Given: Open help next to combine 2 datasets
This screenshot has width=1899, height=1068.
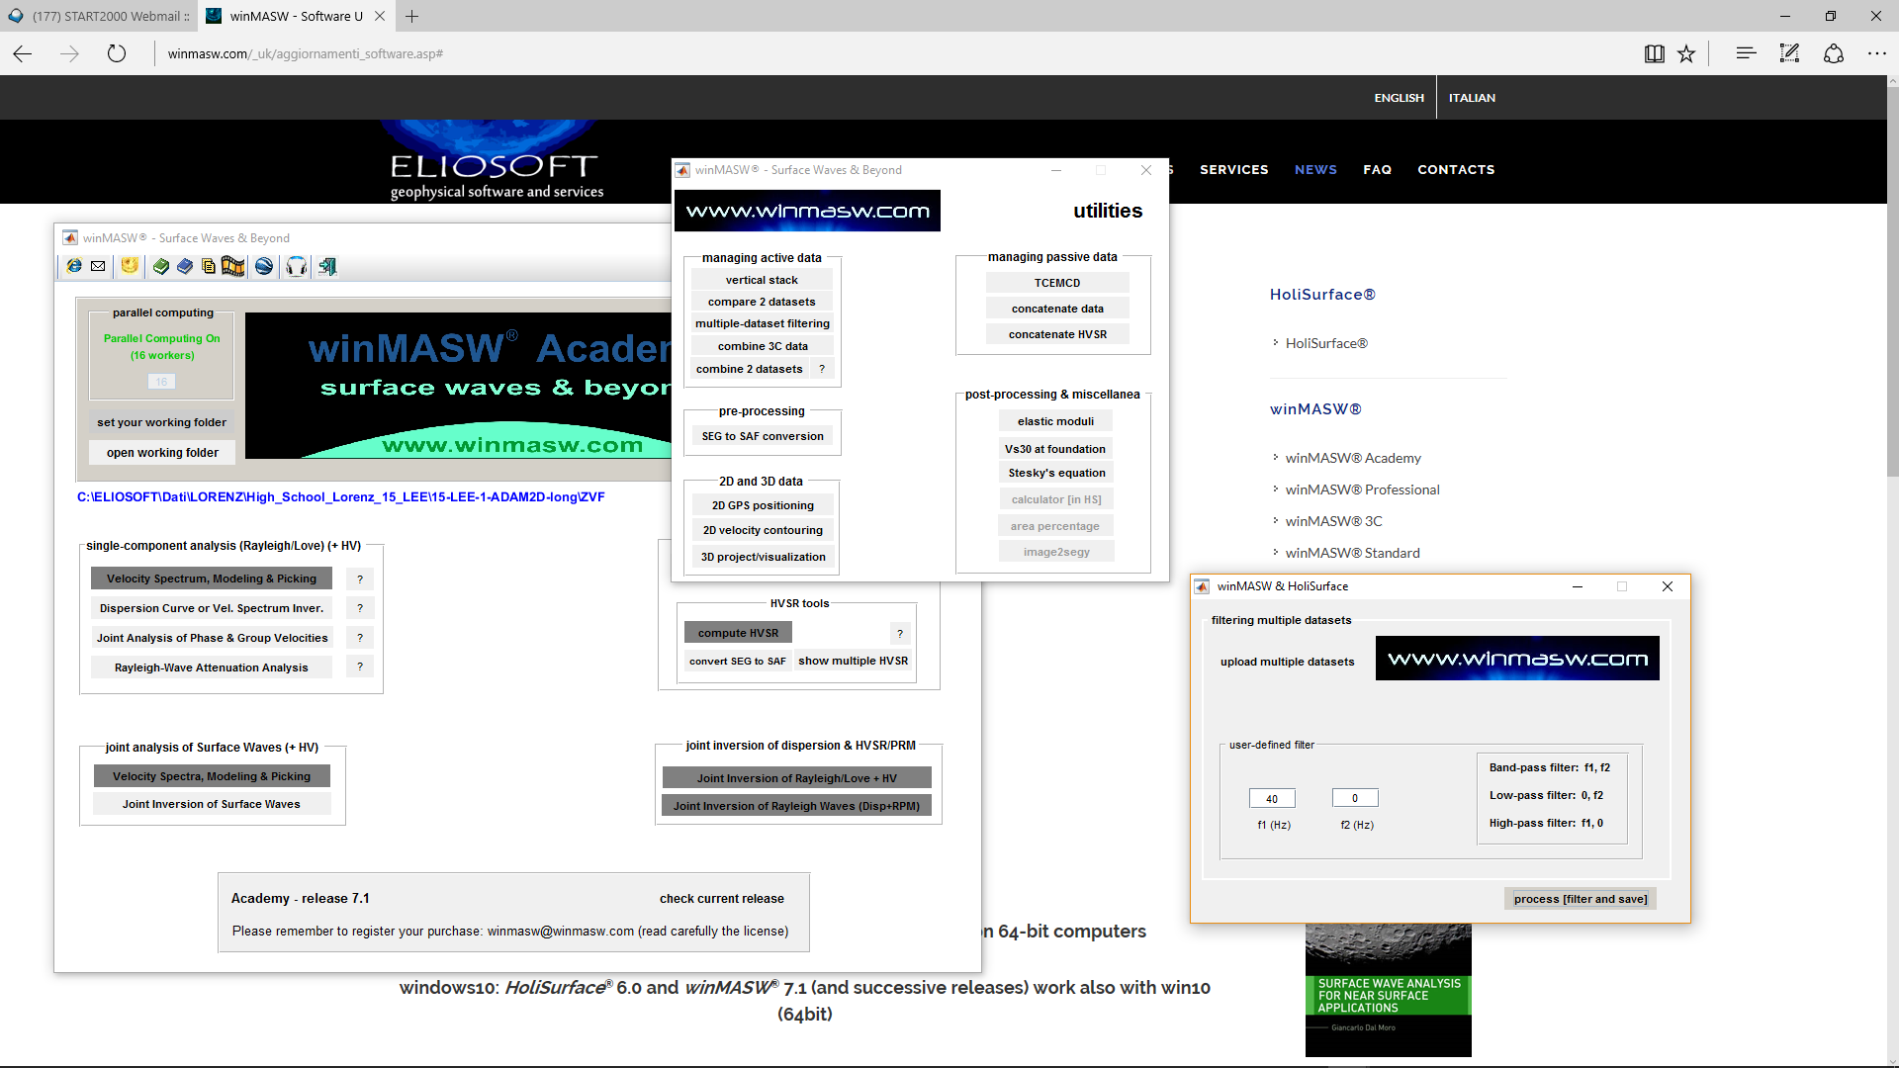Looking at the screenshot, I should [822, 369].
